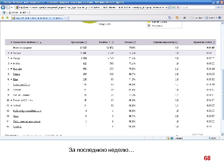Screen dimensions: 224x168
Task: Click the browser Forward arrow button
Action: click(x=8, y=7)
